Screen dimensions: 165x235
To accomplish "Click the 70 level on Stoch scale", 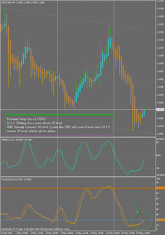I will pos(157,193).
